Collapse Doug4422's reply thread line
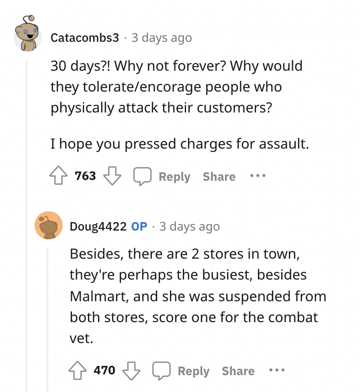This screenshot has height=392, width=360. (49, 315)
